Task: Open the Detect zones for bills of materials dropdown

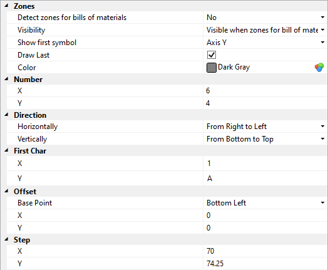Action: pos(322,18)
